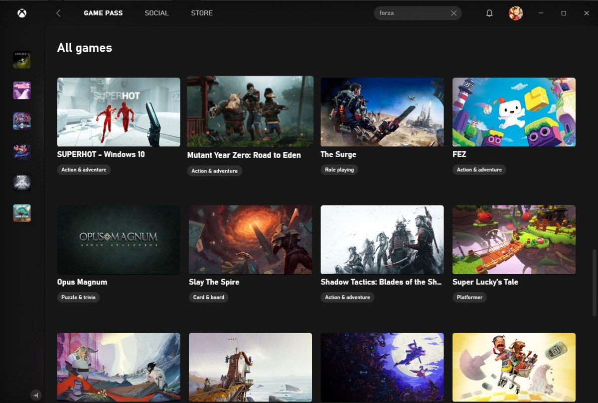This screenshot has width=598, height=403.
Task: Select the Metro Exodus sidebar icon
Action: 22,182
